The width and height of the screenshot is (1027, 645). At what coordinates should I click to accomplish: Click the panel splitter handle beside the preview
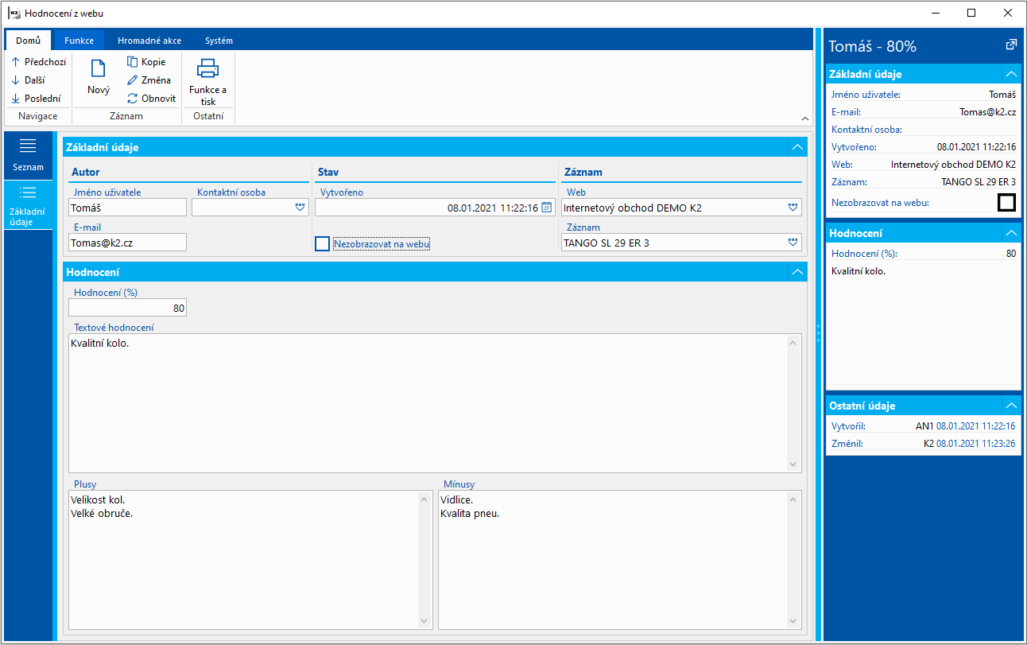[x=818, y=334]
